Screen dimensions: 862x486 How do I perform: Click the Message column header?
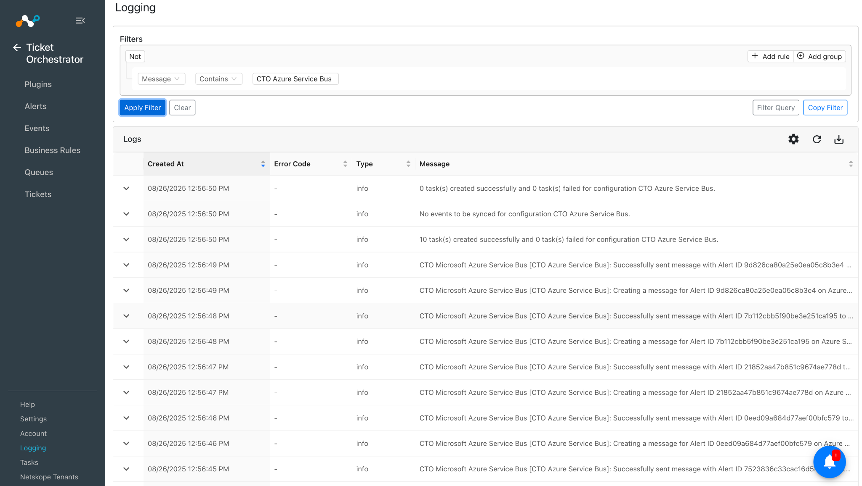636,164
